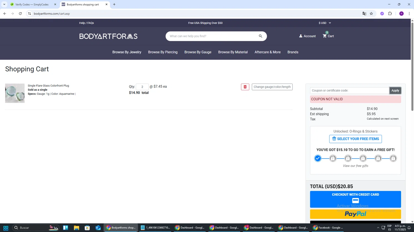
Task: View site information icon in address bar
Action: point(30,13)
